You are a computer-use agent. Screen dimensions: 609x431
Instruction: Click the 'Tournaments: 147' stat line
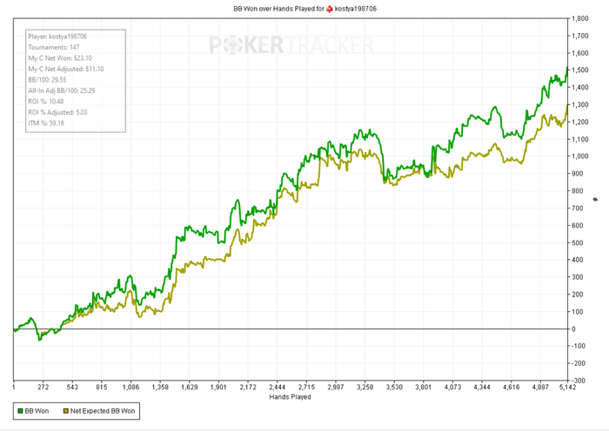pyautogui.click(x=54, y=47)
